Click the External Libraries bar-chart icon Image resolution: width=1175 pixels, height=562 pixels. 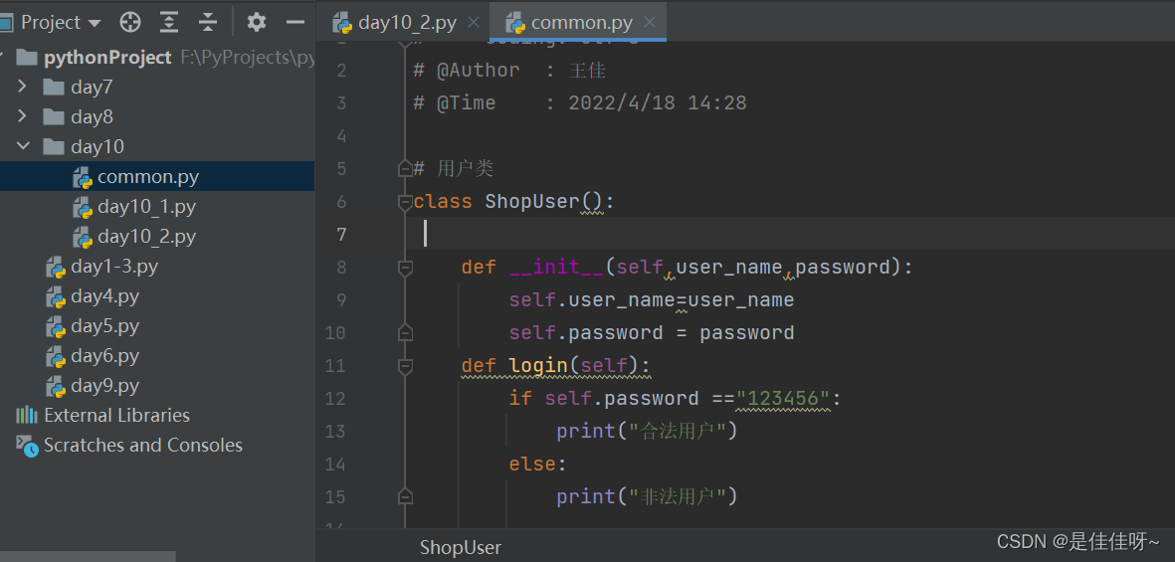tap(26, 415)
